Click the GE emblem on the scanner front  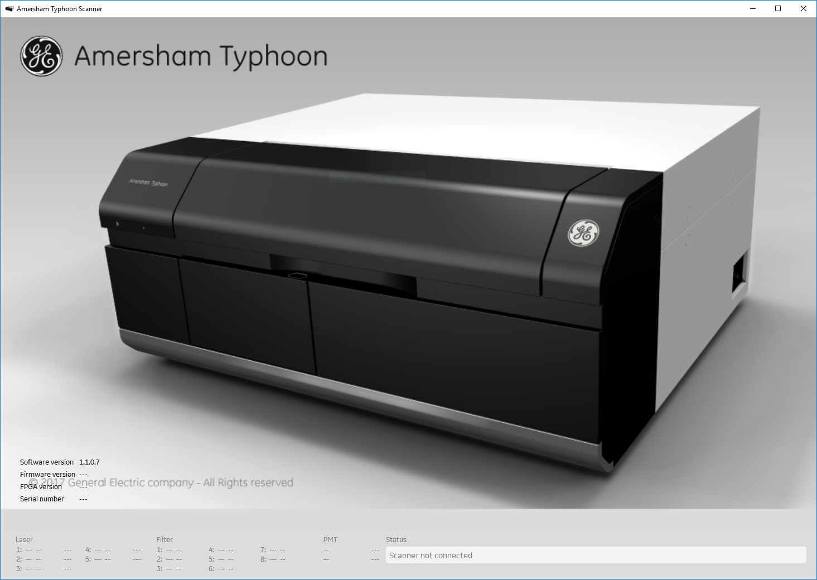(583, 233)
